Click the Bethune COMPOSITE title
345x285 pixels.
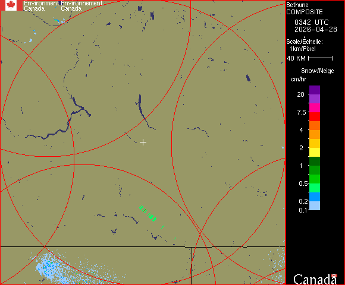click(305, 8)
